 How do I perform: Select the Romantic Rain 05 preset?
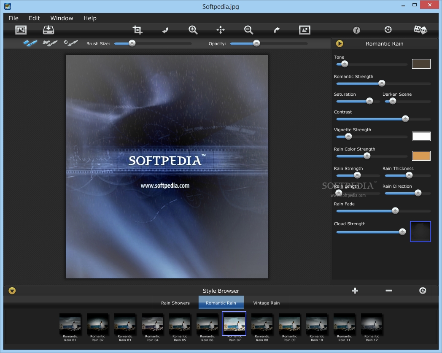[180, 327]
